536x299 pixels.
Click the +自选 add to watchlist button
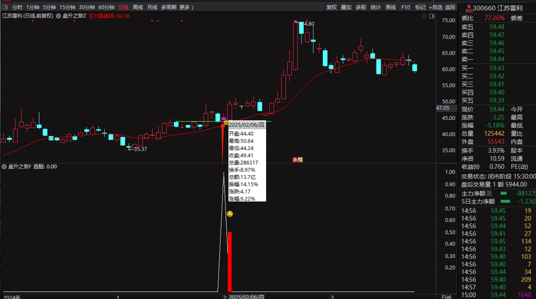(x=436, y=7)
